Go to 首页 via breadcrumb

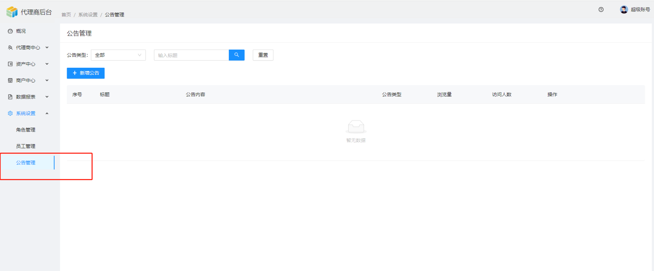(x=66, y=15)
